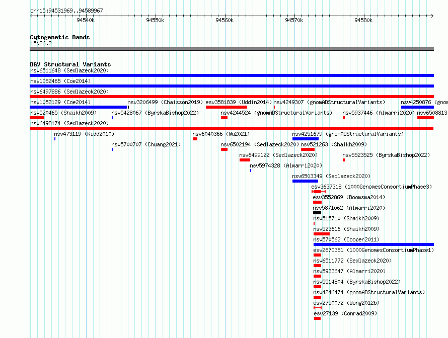The image size is (448, 338).
Task: Open the nsv6511772 (Sedlazeck2020) label
Action: (x=352, y=261)
